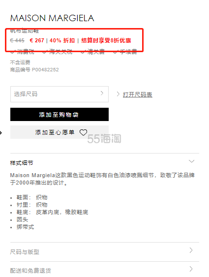Click the heart icon on the wishlist button
The image size is (209, 277).
click(83, 132)
